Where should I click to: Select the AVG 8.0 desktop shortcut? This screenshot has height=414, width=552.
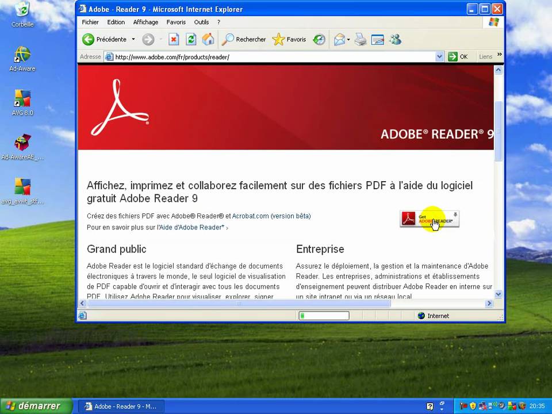[x=22, y=103]
